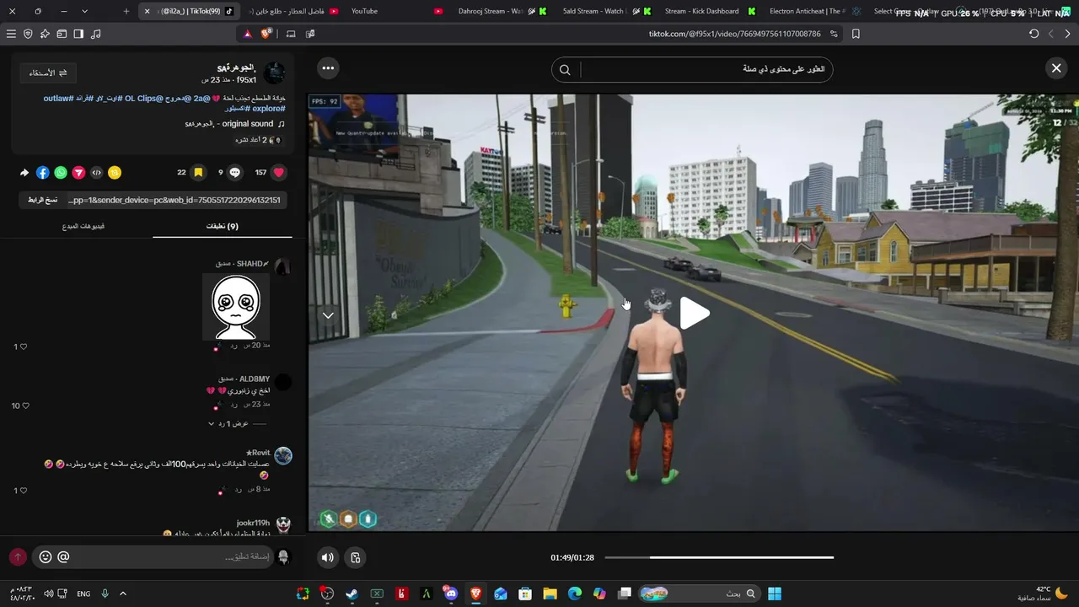Open the SHAHD comment sticker image
Viewport: 1079px width, 607px height.
pos(236,306)
